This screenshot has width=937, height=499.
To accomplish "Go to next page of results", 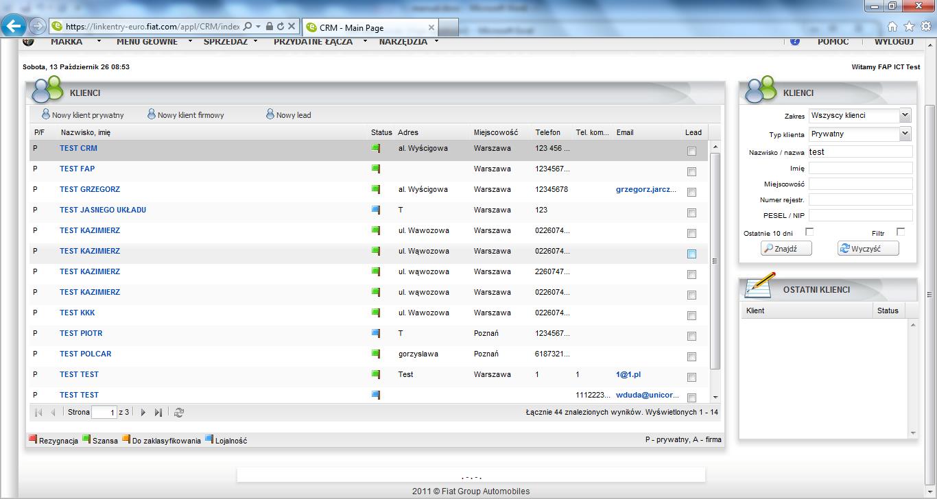I will 143,413.
